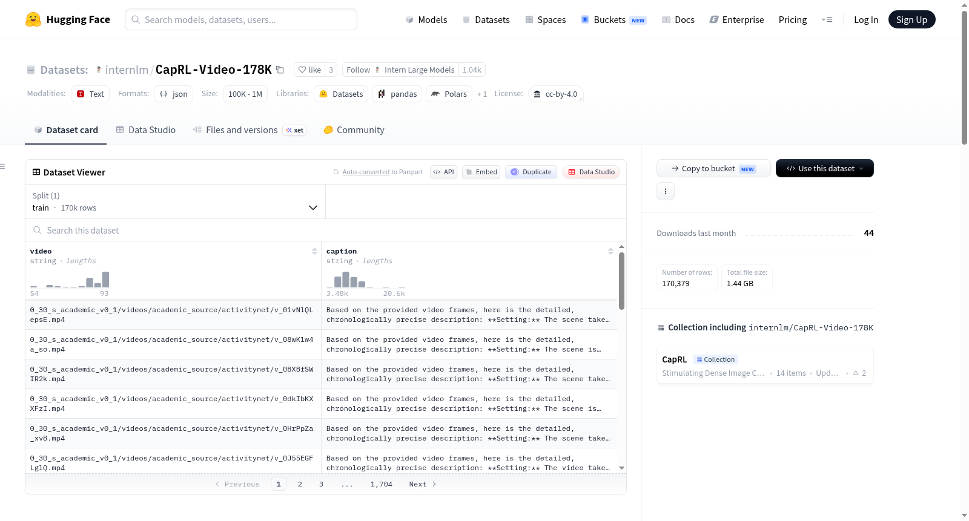Go to the Pricing page
This screenshot has width=969, height=521.
tap(793, 20)
